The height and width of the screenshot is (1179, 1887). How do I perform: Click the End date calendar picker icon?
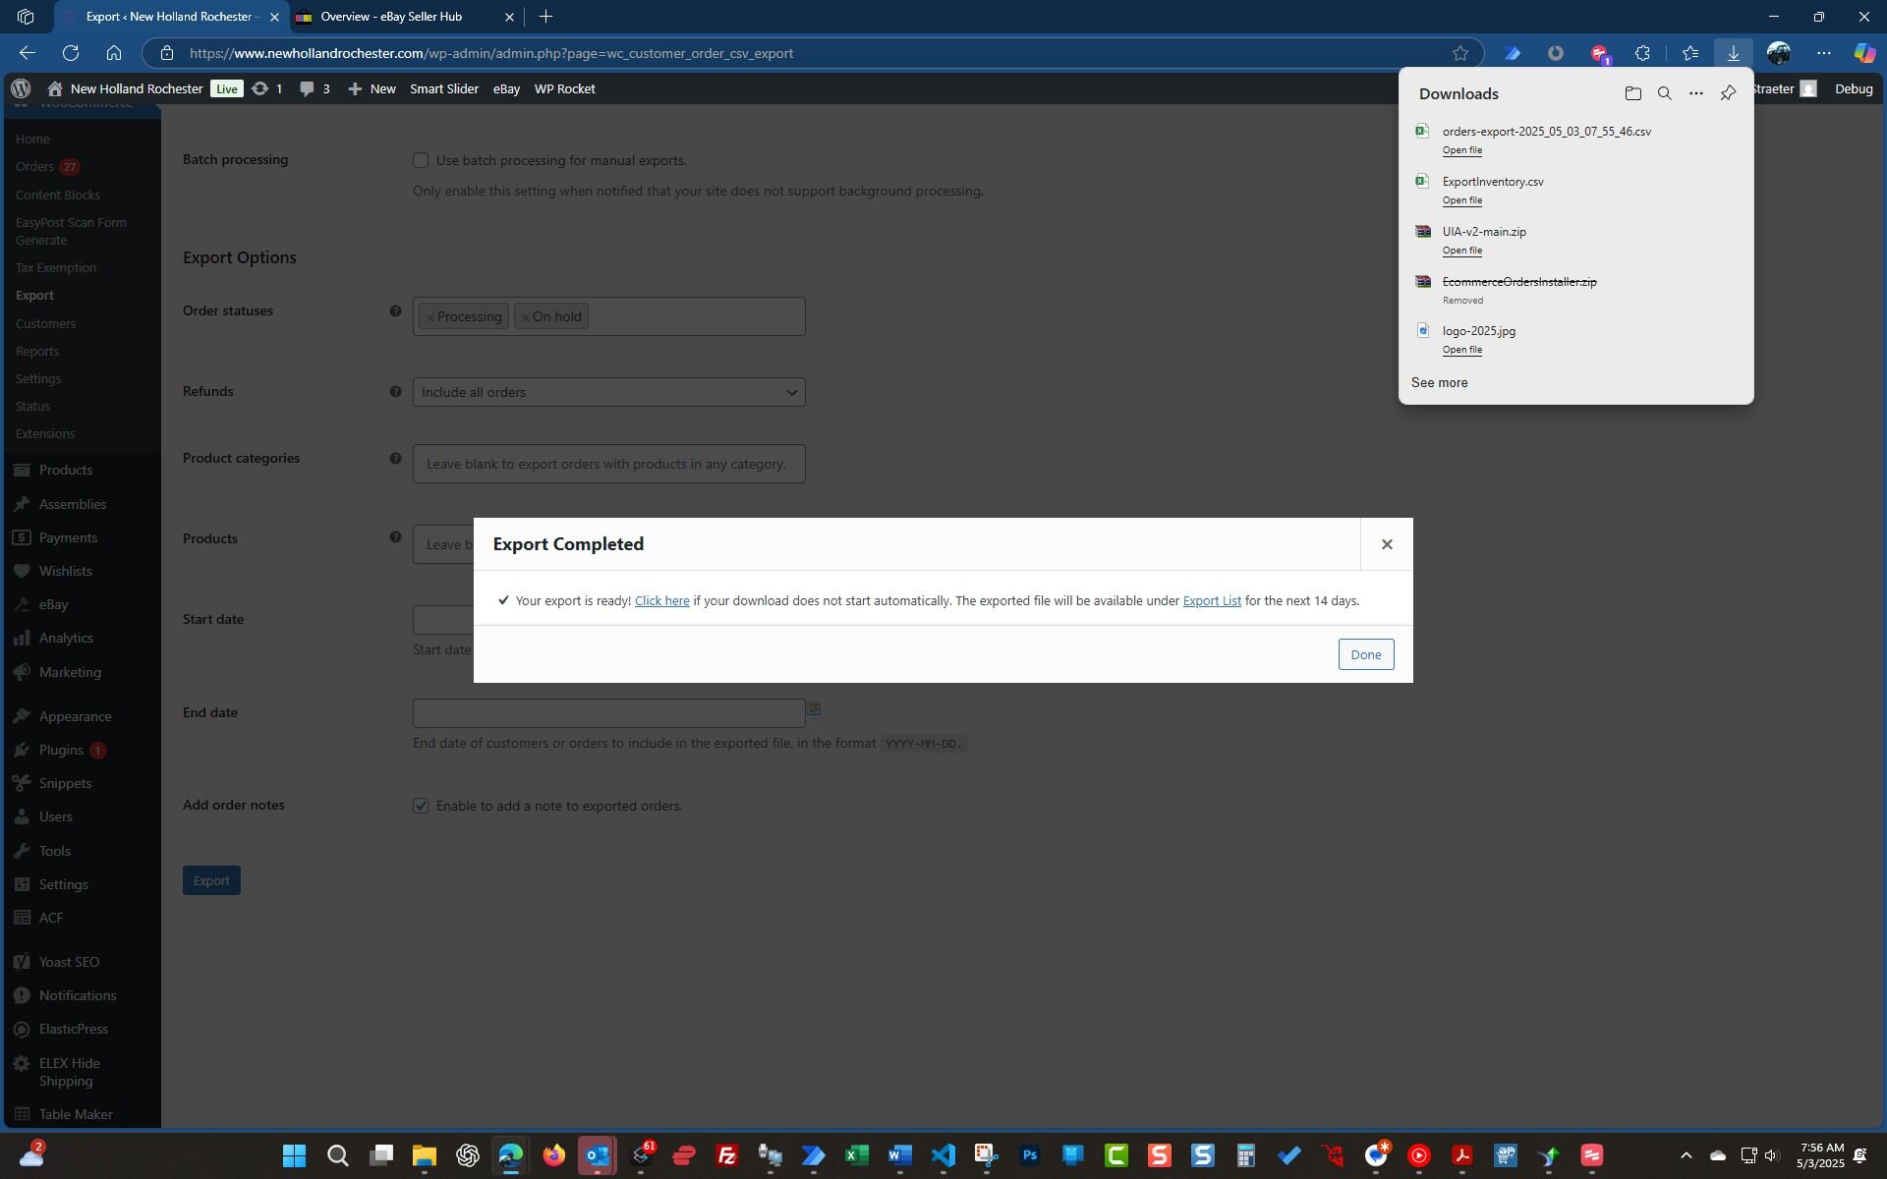tap(814, 708)
